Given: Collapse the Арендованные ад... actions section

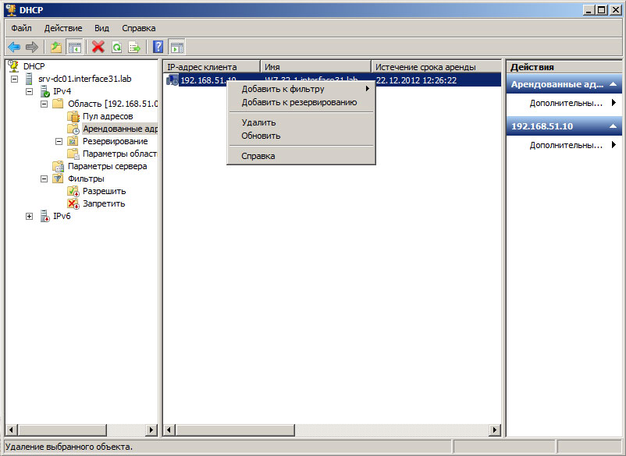Looking at the screenshot, I should pyautogui.click(x=613, y=84).
